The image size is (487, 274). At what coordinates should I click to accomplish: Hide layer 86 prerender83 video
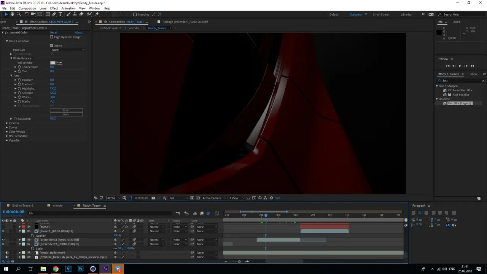point(3,240)
